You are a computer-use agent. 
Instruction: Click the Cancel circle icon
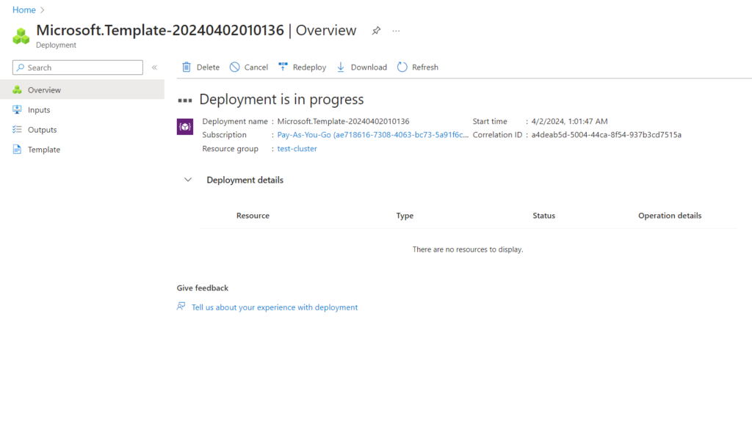234,67
